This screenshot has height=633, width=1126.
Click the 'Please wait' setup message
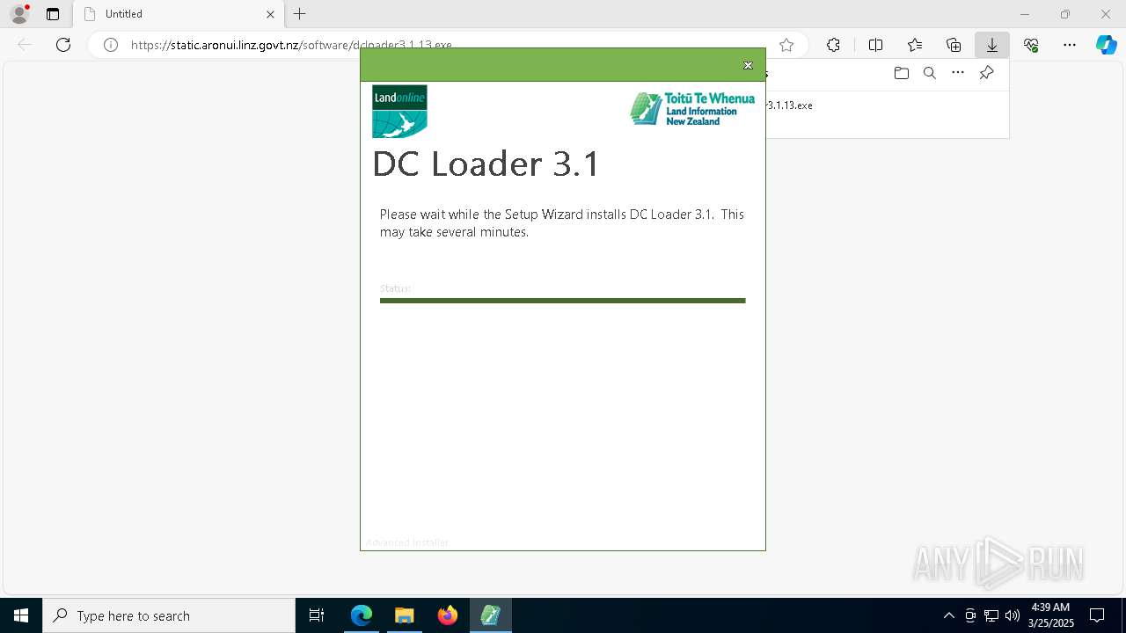pyautogui.click(x=562, y=223)
